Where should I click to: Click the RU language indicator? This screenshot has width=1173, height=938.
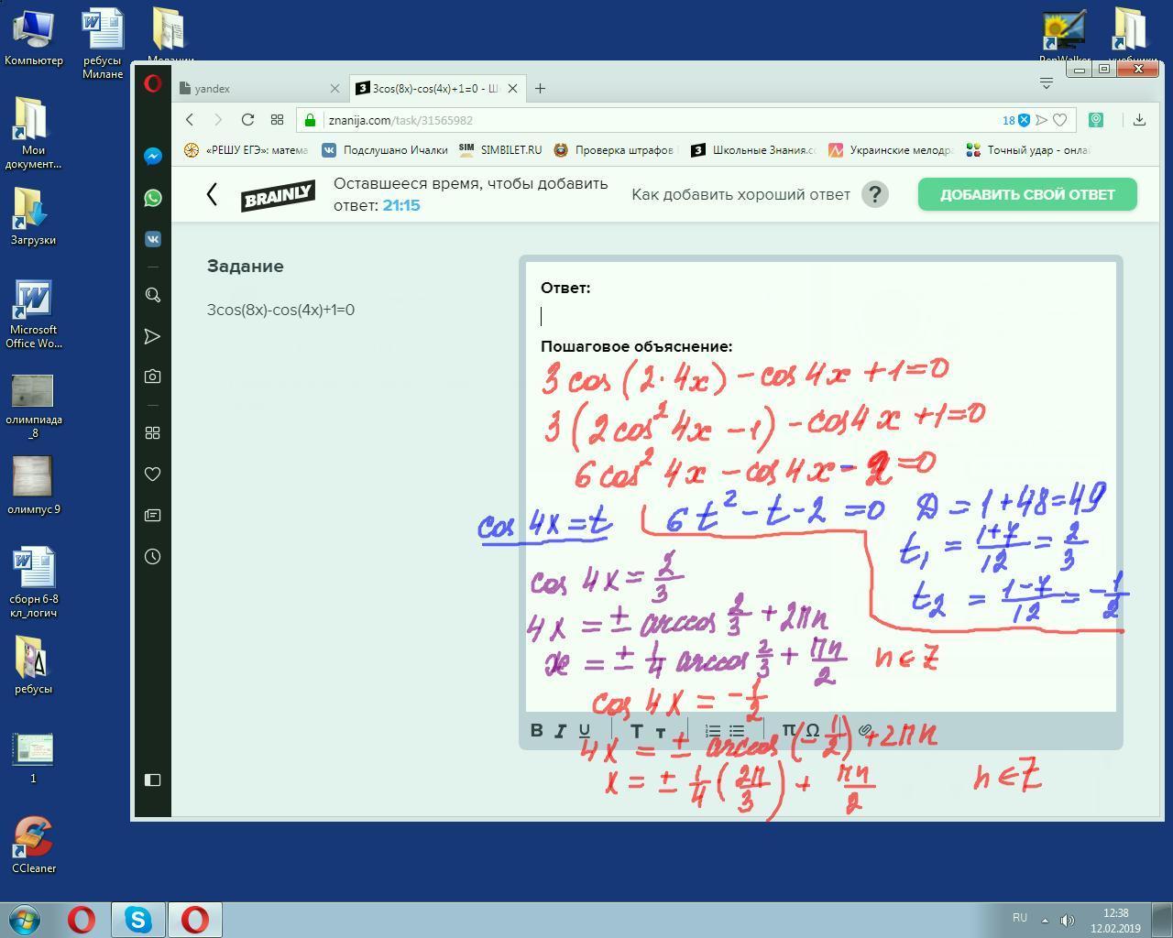coord(1019,917)
